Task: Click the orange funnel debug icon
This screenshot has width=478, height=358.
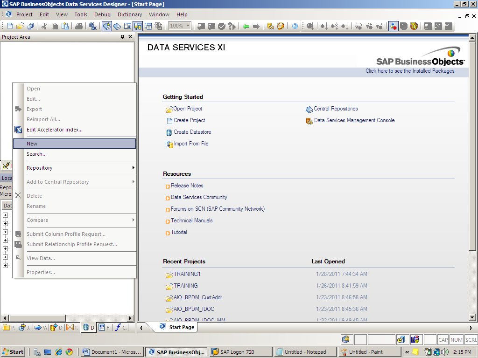Action: (414, 26)
